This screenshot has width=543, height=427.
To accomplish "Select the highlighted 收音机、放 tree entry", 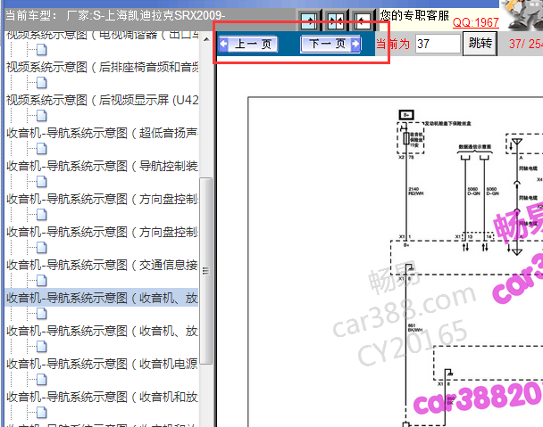I will point(102,298).
